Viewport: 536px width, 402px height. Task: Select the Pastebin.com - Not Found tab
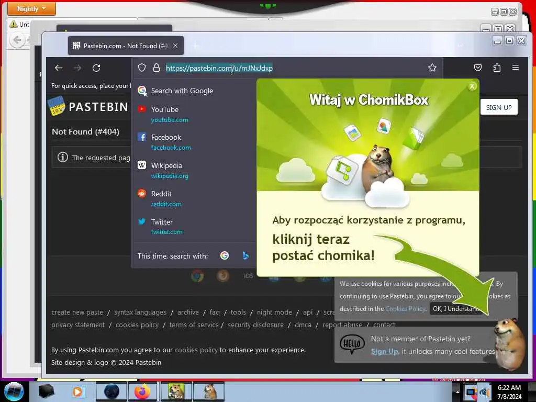coord(126,46)
